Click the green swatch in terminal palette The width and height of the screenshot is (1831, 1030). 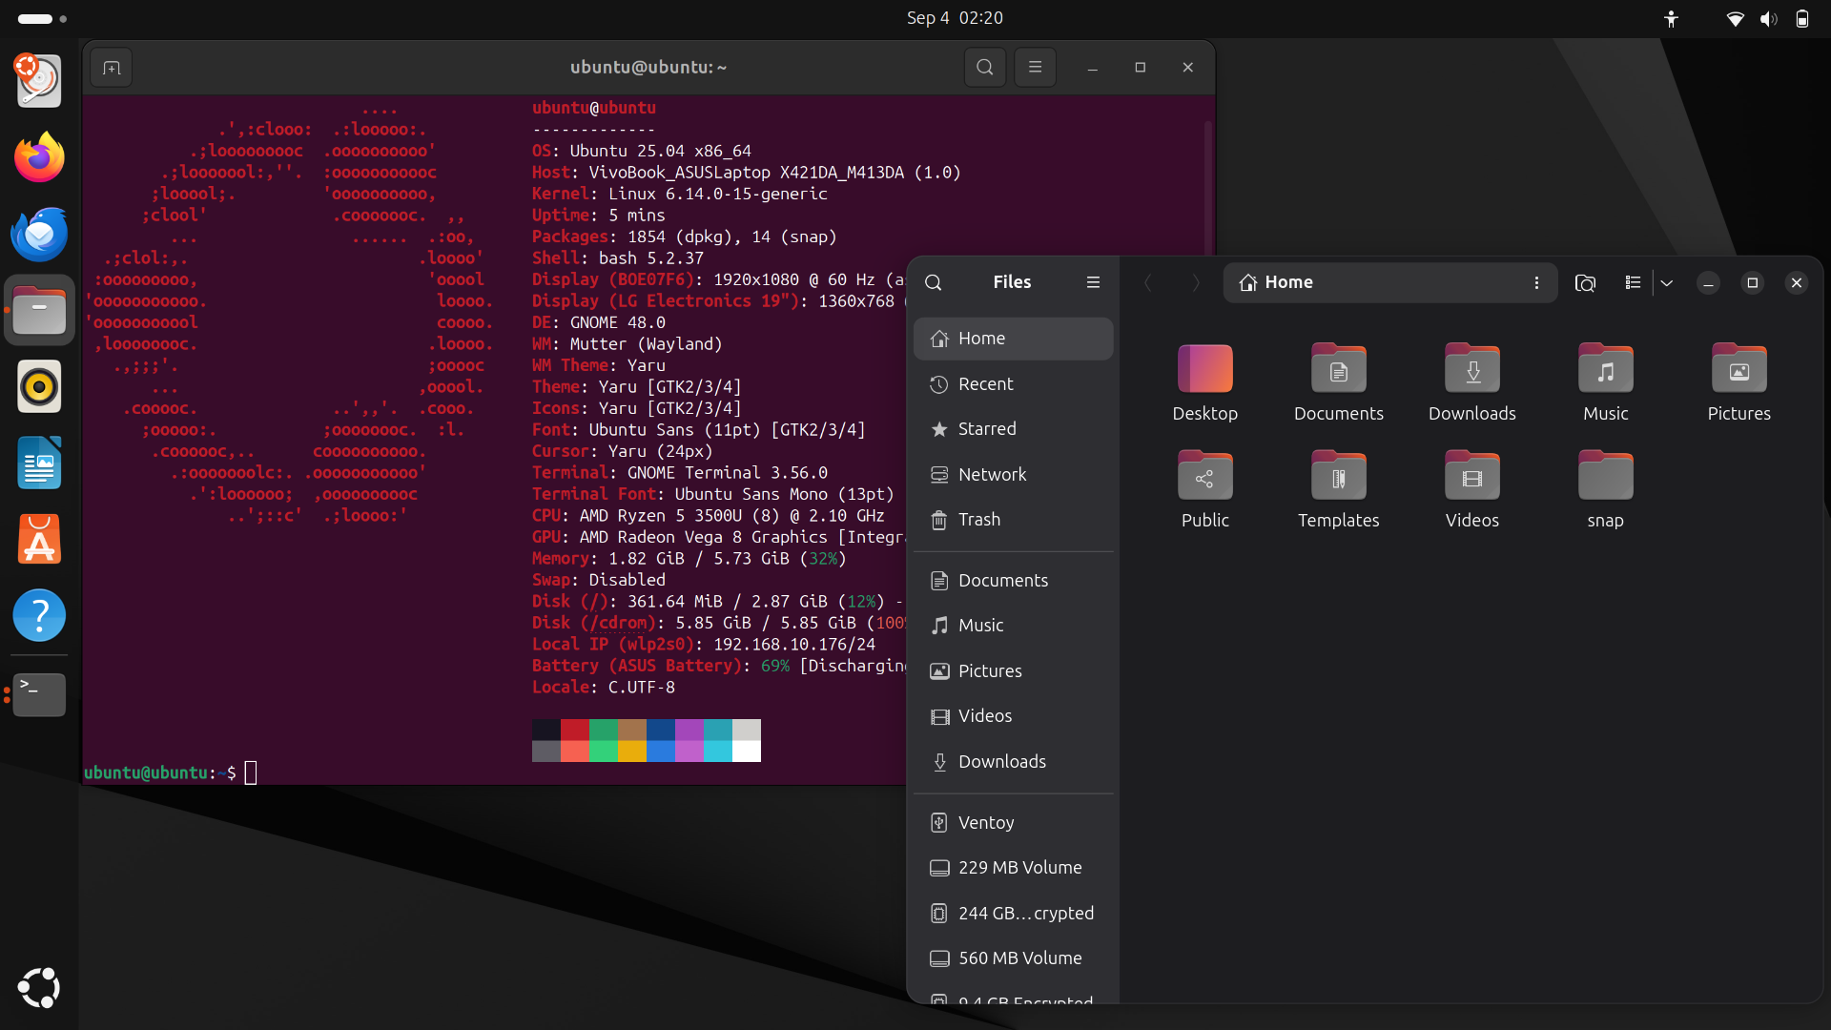[x=604, y=731]
